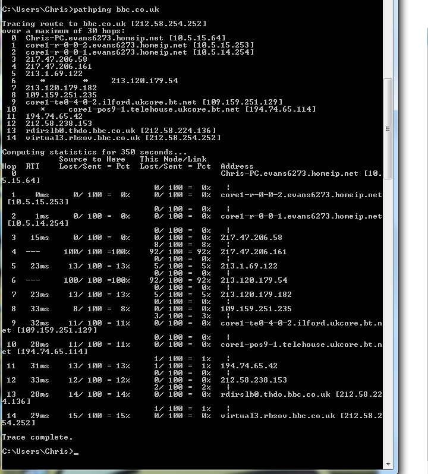
Task: Click the vertical scrollbar thumb grip
Action: tap(388, 129)
